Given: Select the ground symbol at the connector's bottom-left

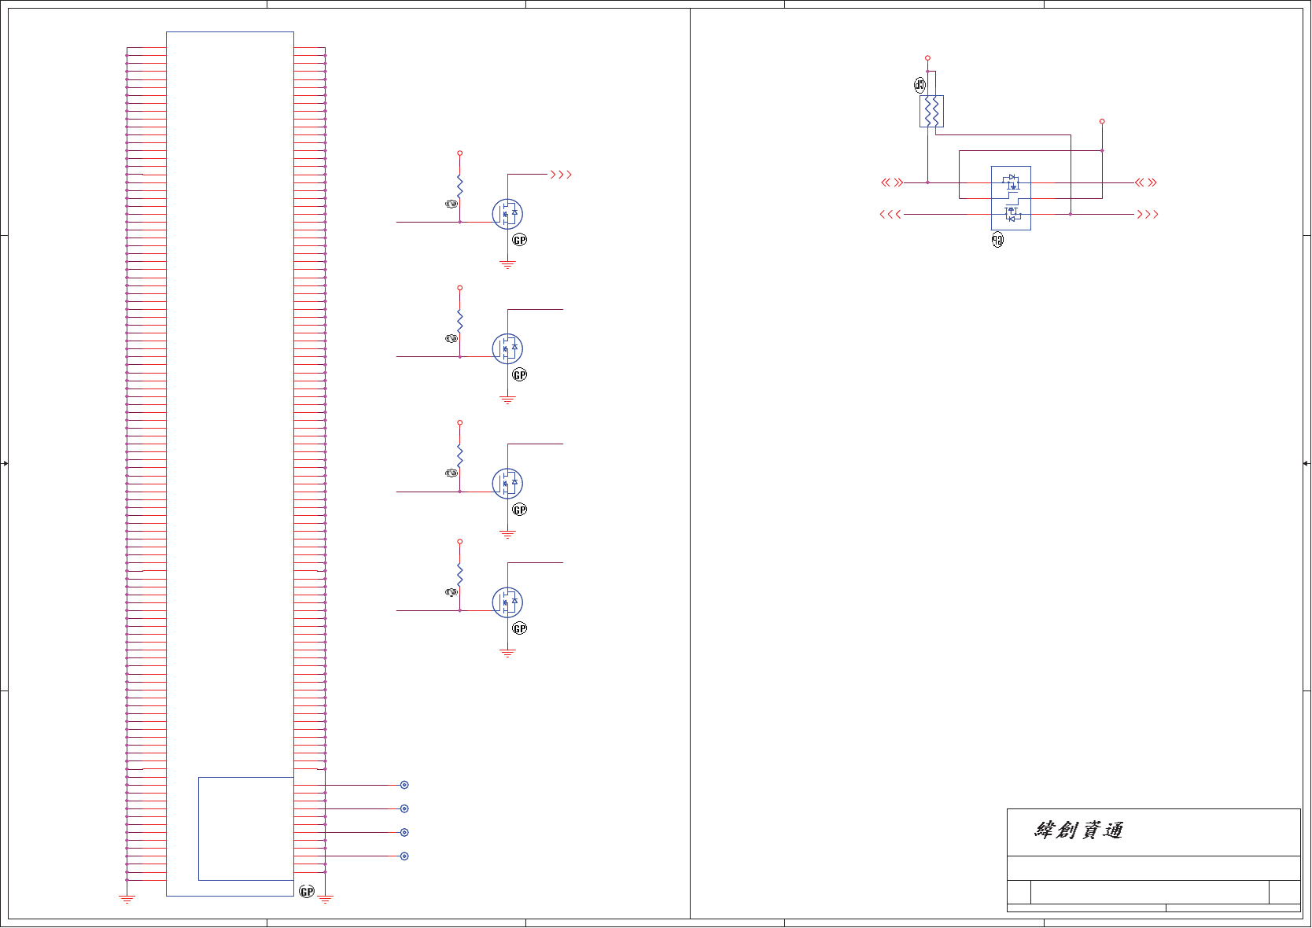Looking at the screenshot, I should [x=127, y=899].
